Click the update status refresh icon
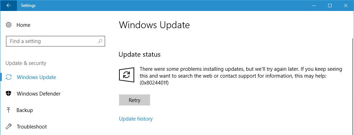The width and height of the screenshot is (354, 135). (126, 75)
